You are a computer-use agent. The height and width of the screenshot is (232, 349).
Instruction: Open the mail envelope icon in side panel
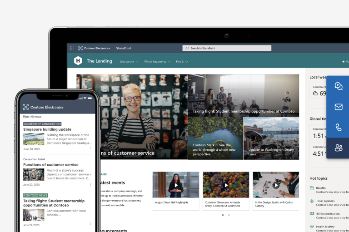[x=339, y=107]
